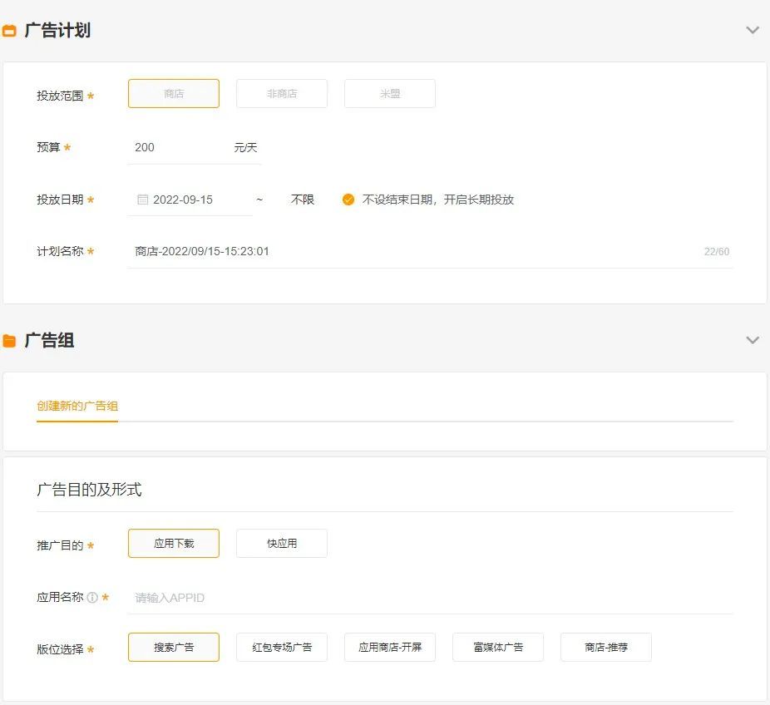Collapse the 广告组 section chevron
Image resolution: width=770 pixels, height=705 pixels.
[753, 340]
